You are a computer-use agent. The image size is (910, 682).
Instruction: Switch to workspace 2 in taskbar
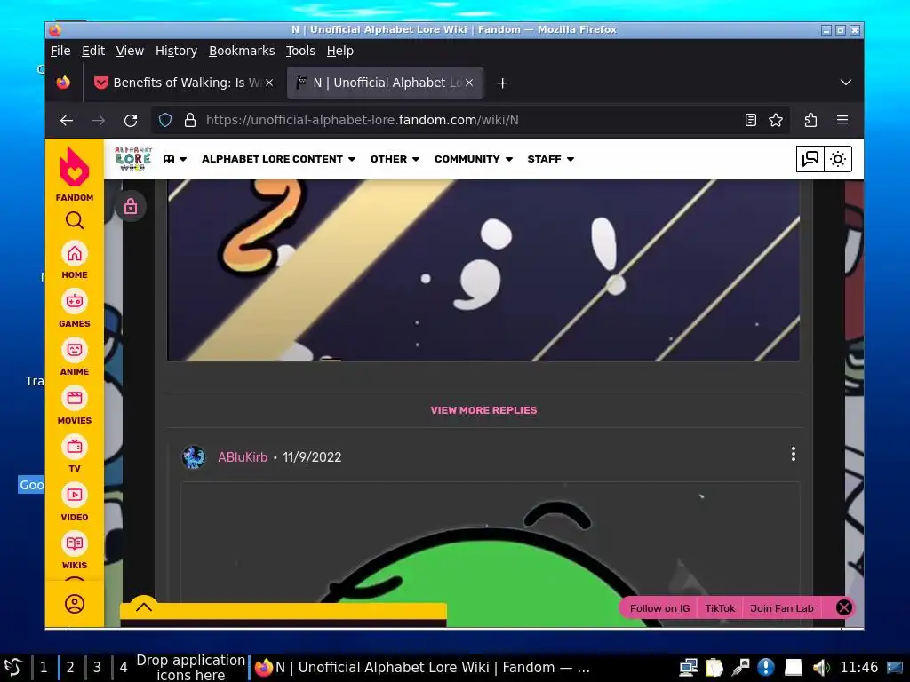pos(70,668)
